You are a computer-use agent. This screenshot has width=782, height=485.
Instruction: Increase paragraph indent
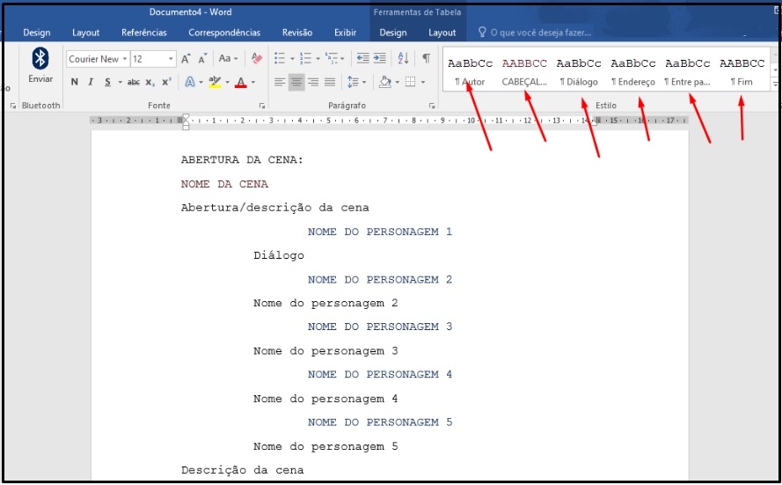[x=379, y=58]
